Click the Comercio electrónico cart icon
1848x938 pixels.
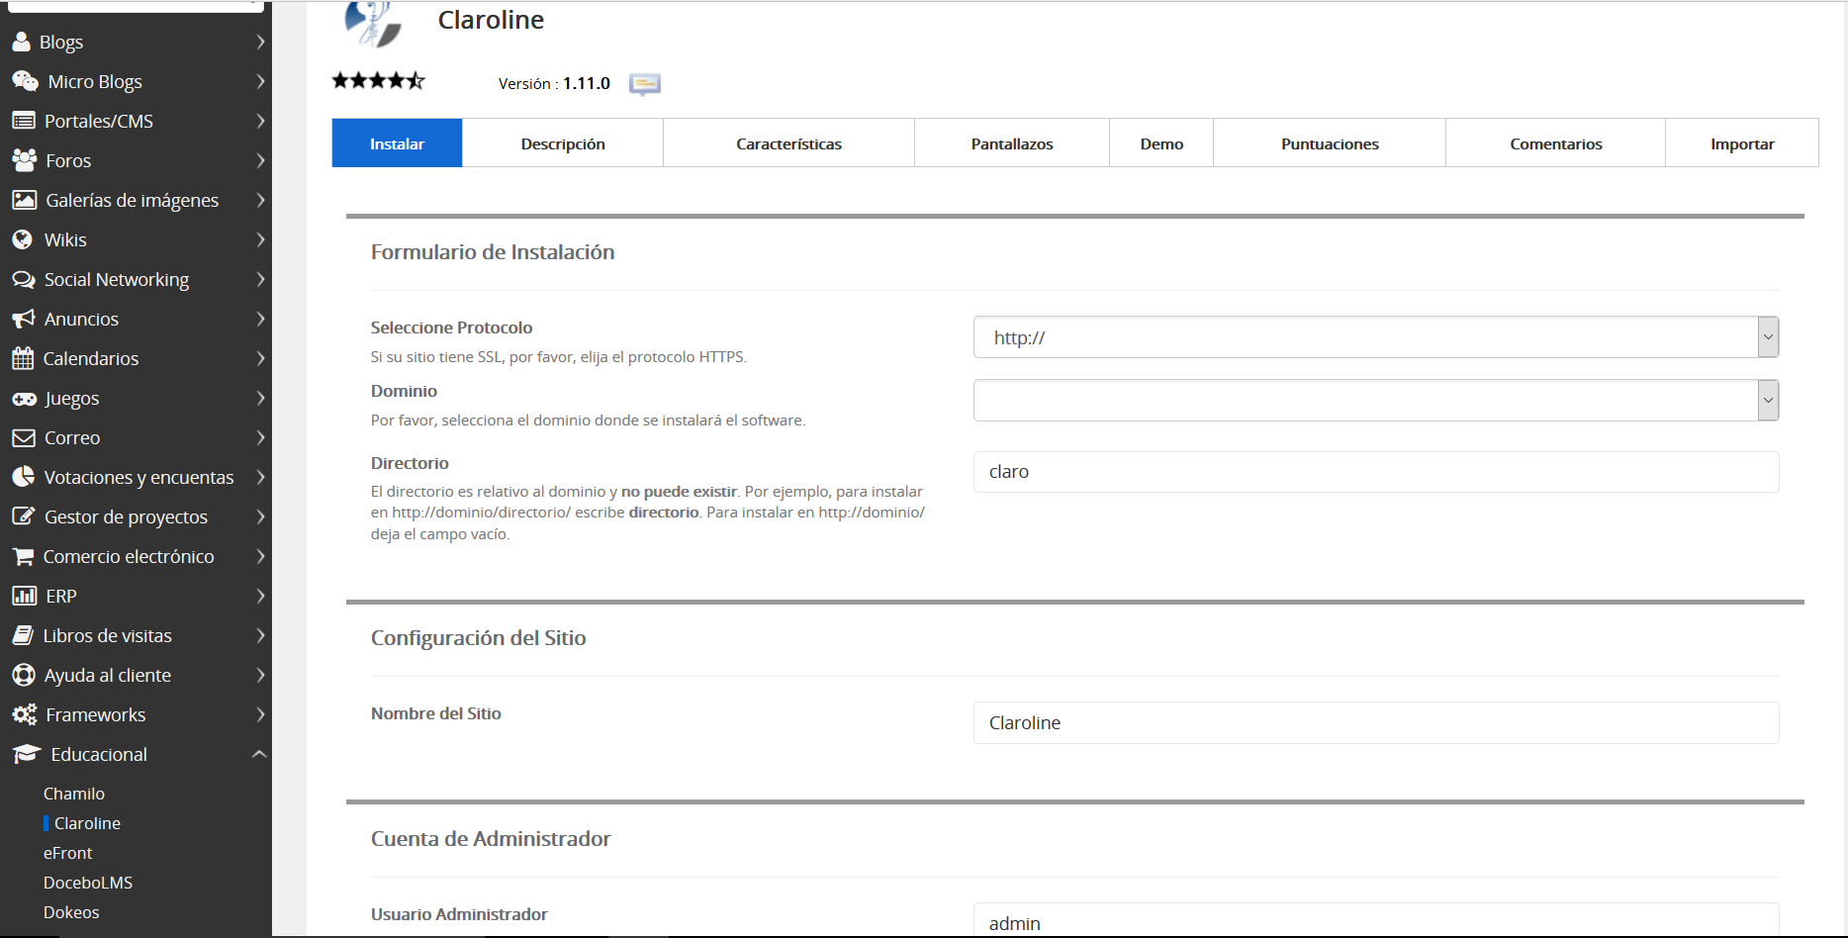pos(23,556)
